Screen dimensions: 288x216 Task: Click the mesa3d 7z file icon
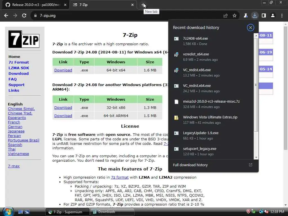[176, 102]
